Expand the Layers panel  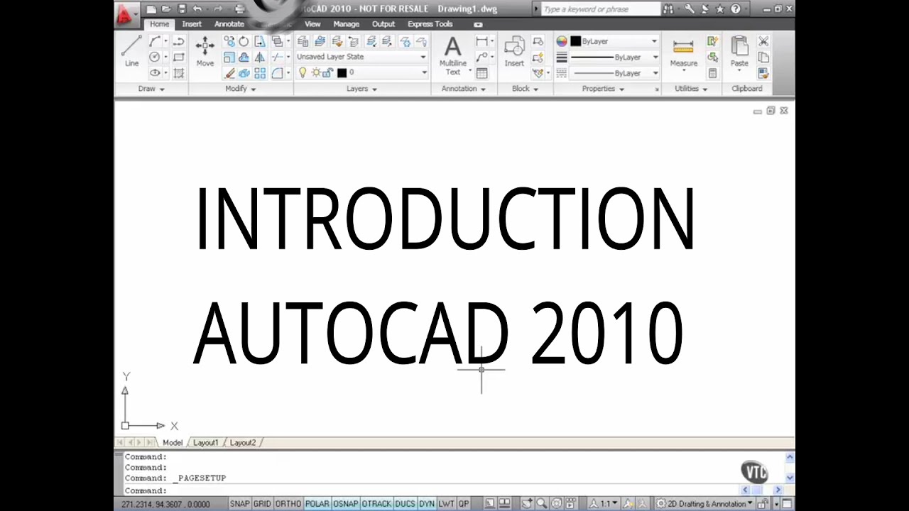[361, 89]
